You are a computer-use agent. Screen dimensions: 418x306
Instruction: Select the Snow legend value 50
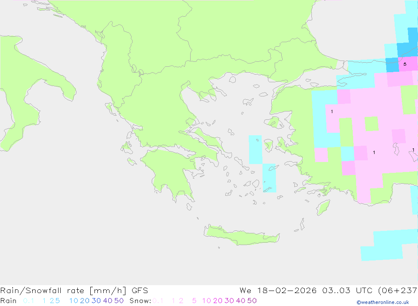click(x=252, y=301)
